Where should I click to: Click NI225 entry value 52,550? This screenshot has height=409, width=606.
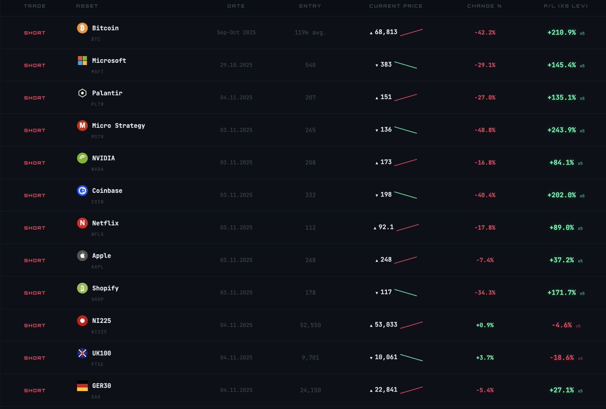click(310, 325)
